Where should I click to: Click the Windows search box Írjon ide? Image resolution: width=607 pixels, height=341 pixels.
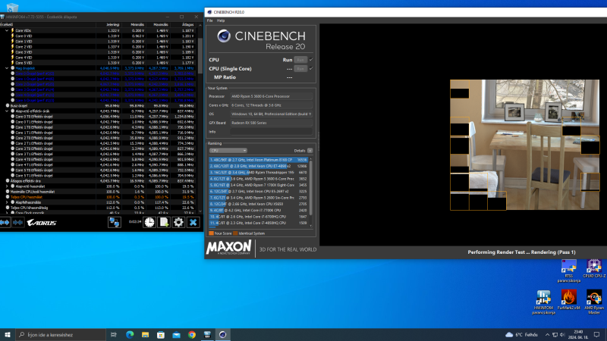(x=61, y=335)
